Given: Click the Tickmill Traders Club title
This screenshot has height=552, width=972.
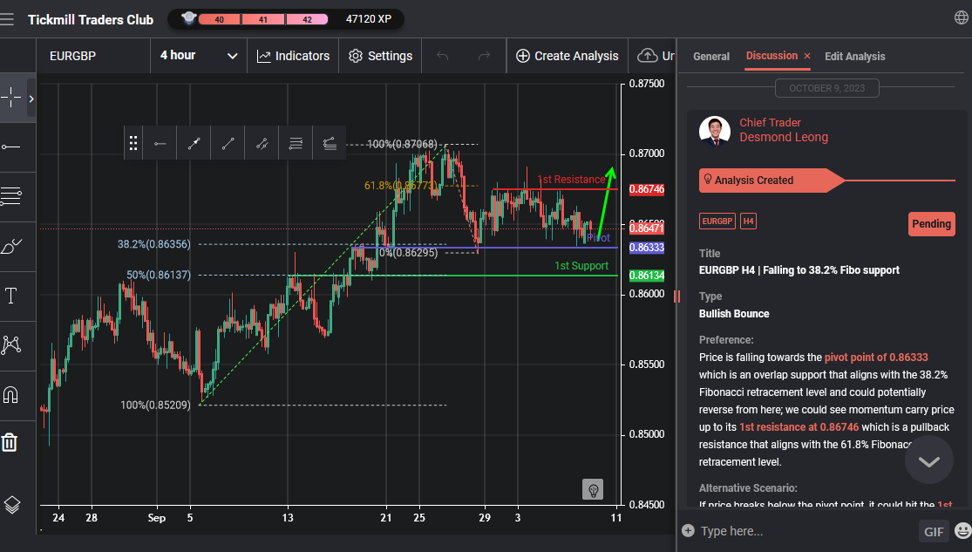Looking at the screenshot, I should pos(91,20).
